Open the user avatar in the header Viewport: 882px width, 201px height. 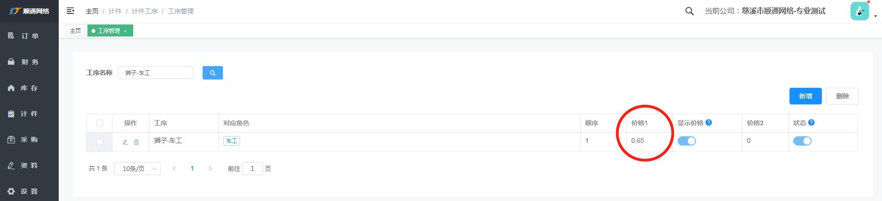click(859, 11)
